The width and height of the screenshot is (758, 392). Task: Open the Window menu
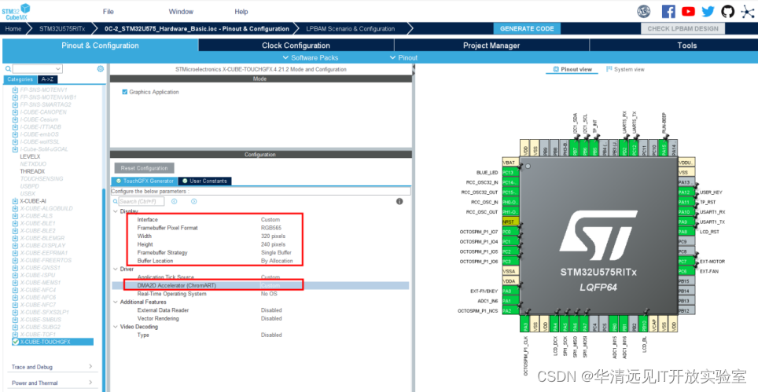[181, 12]
